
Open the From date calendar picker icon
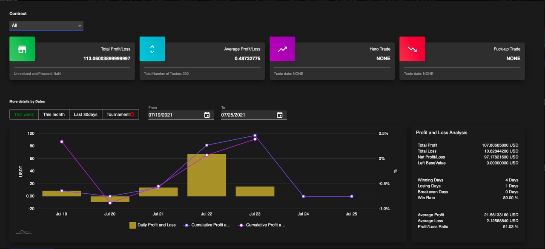tap(207, 115)
